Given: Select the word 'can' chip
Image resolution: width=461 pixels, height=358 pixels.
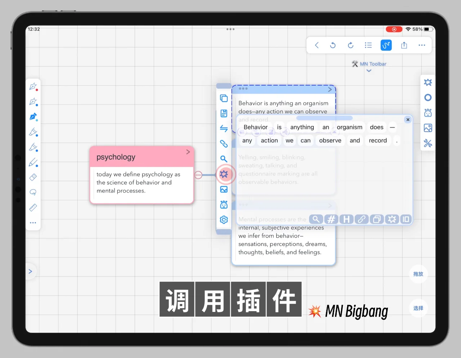Looking at the screenshot, I should [305, 140].
